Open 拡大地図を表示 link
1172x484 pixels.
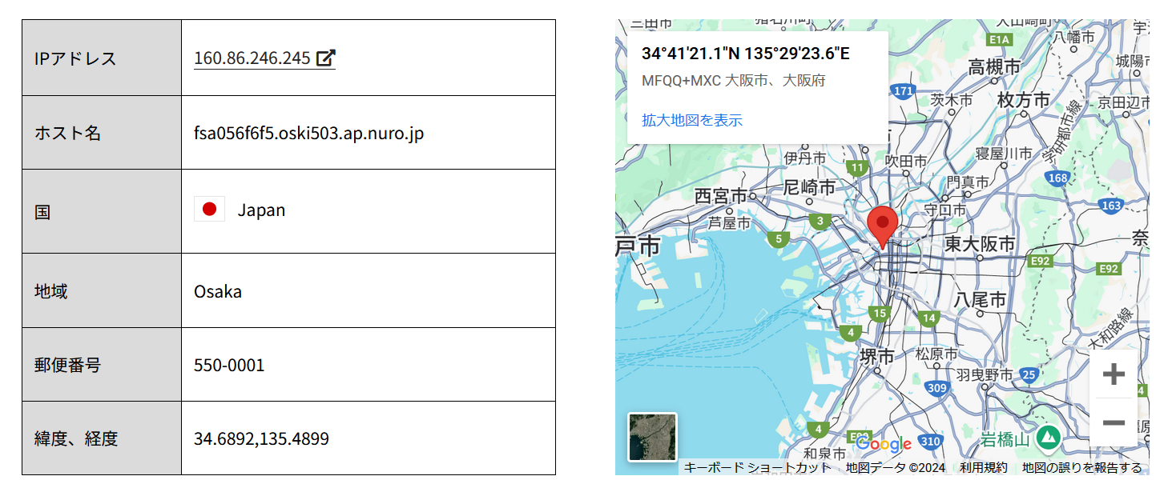pos(692,120)
